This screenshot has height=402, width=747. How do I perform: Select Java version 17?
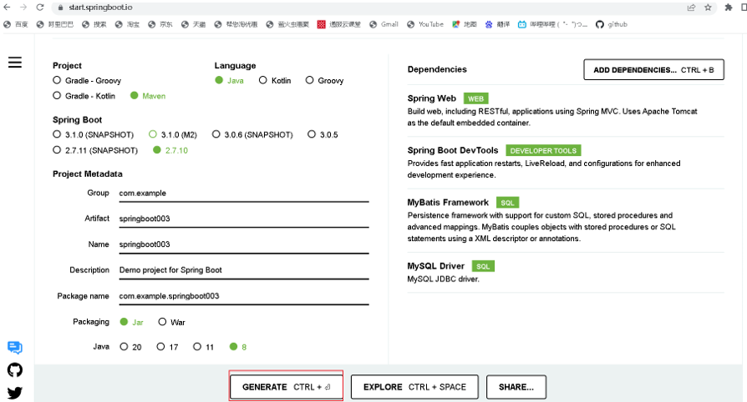click(x=160, y=347)
